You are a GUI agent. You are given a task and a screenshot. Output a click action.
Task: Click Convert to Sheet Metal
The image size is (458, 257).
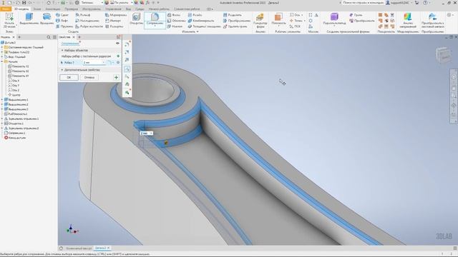point(432,21)
